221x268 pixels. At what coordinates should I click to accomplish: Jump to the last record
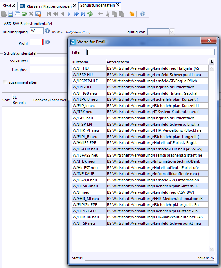click(x=83, y=14)
